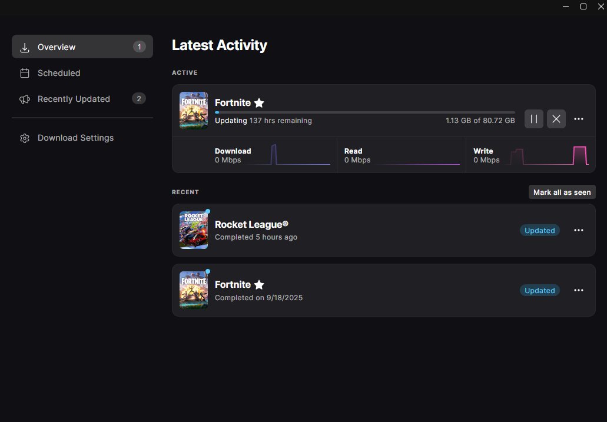Click the favorite star beside updating Fortnite
Image resolution: width=607 pixels, height=422 pixels.
[x=259, y=102]
